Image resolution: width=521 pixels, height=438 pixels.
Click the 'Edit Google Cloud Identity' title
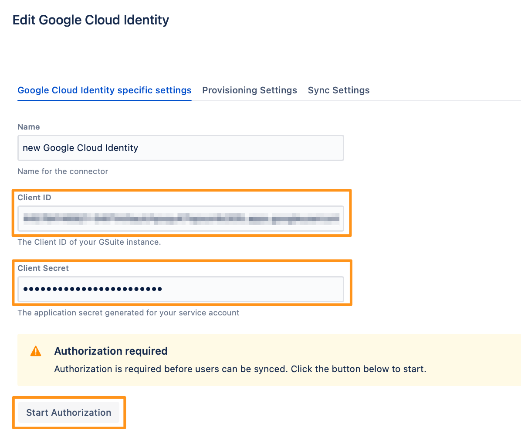[91, 20]
